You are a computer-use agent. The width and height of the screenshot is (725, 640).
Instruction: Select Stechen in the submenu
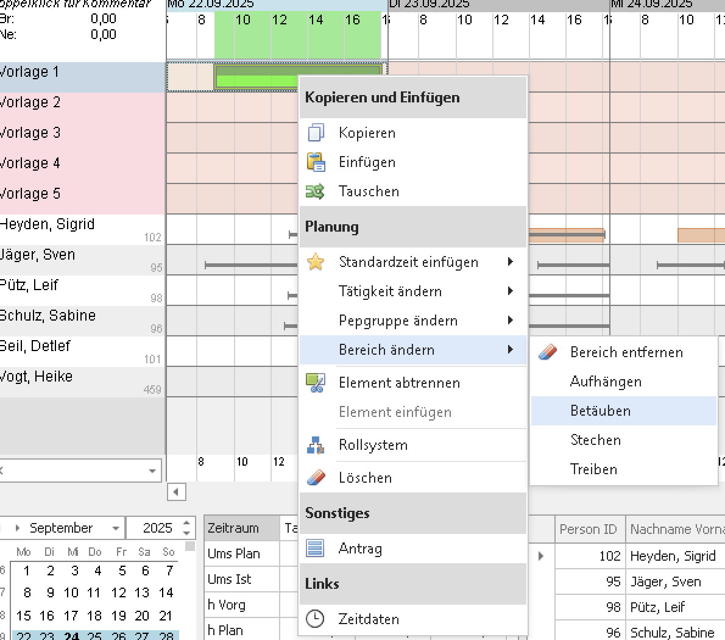point(595,440)
